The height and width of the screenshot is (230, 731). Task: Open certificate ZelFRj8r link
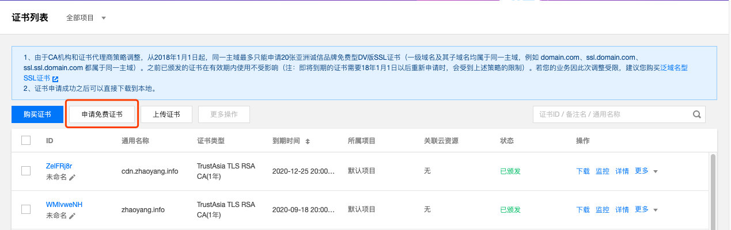click(59, 166)
